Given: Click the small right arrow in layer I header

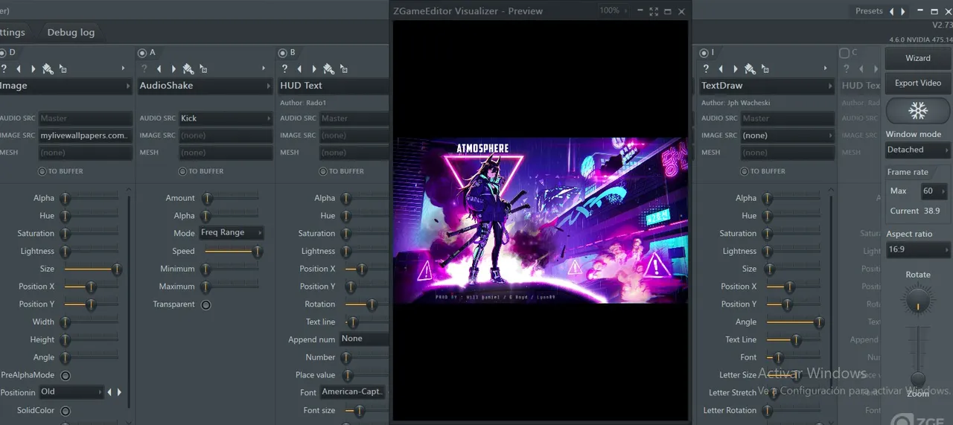Looking at the screenshot, I should pyautogui.click(x=825, y=68).
